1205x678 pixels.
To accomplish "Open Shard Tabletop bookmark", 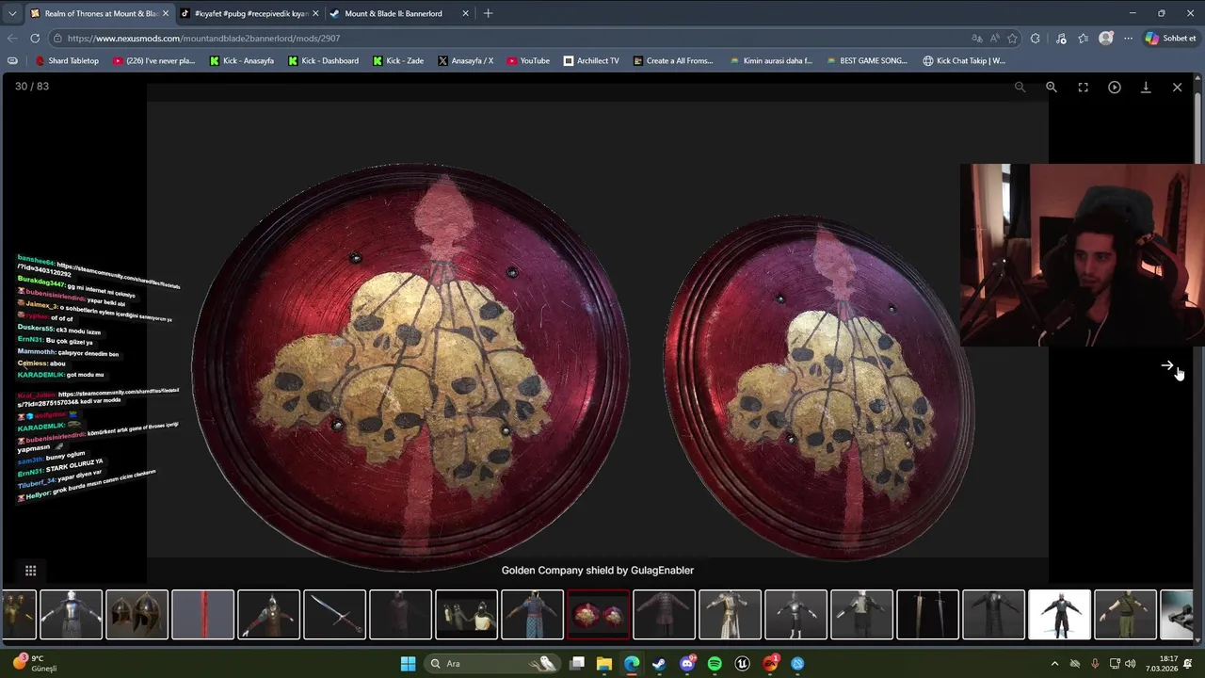I will pos(67,61).
